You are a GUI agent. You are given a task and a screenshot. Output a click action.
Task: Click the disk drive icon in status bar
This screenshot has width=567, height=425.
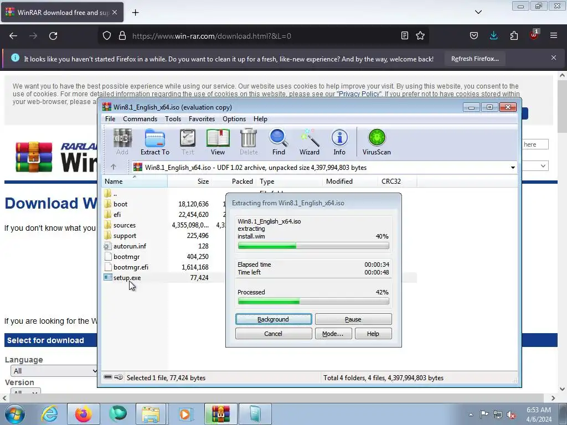click(108, 377)
